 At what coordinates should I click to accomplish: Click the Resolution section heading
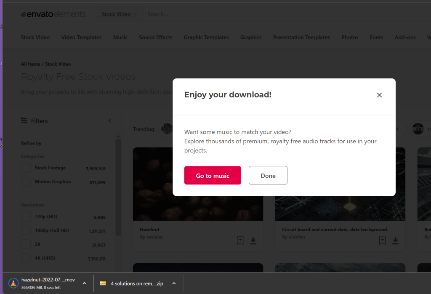[32, 205]
